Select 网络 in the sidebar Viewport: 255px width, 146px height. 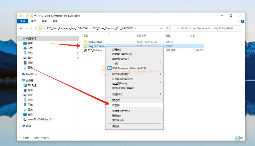28,126
